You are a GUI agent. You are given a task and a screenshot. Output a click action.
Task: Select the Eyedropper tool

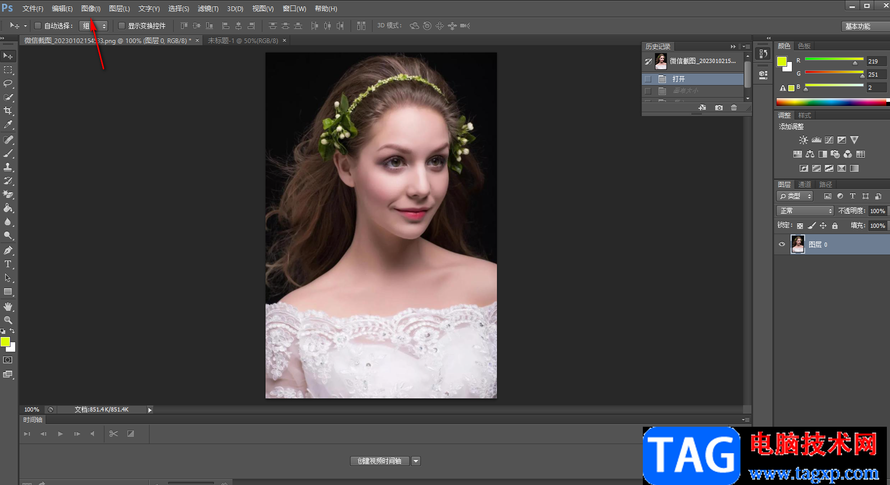coord(8,124)
